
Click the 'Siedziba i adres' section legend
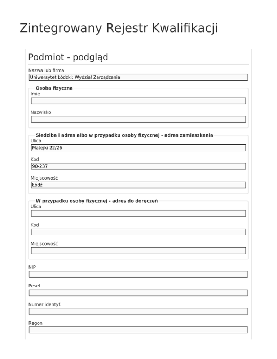point(124,135)
